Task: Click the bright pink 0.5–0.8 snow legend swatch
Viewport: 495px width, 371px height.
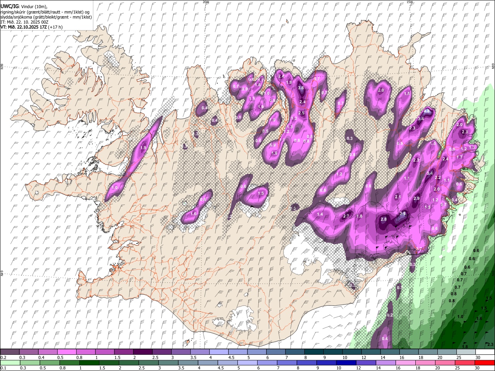Action: [x=67, y=352]
